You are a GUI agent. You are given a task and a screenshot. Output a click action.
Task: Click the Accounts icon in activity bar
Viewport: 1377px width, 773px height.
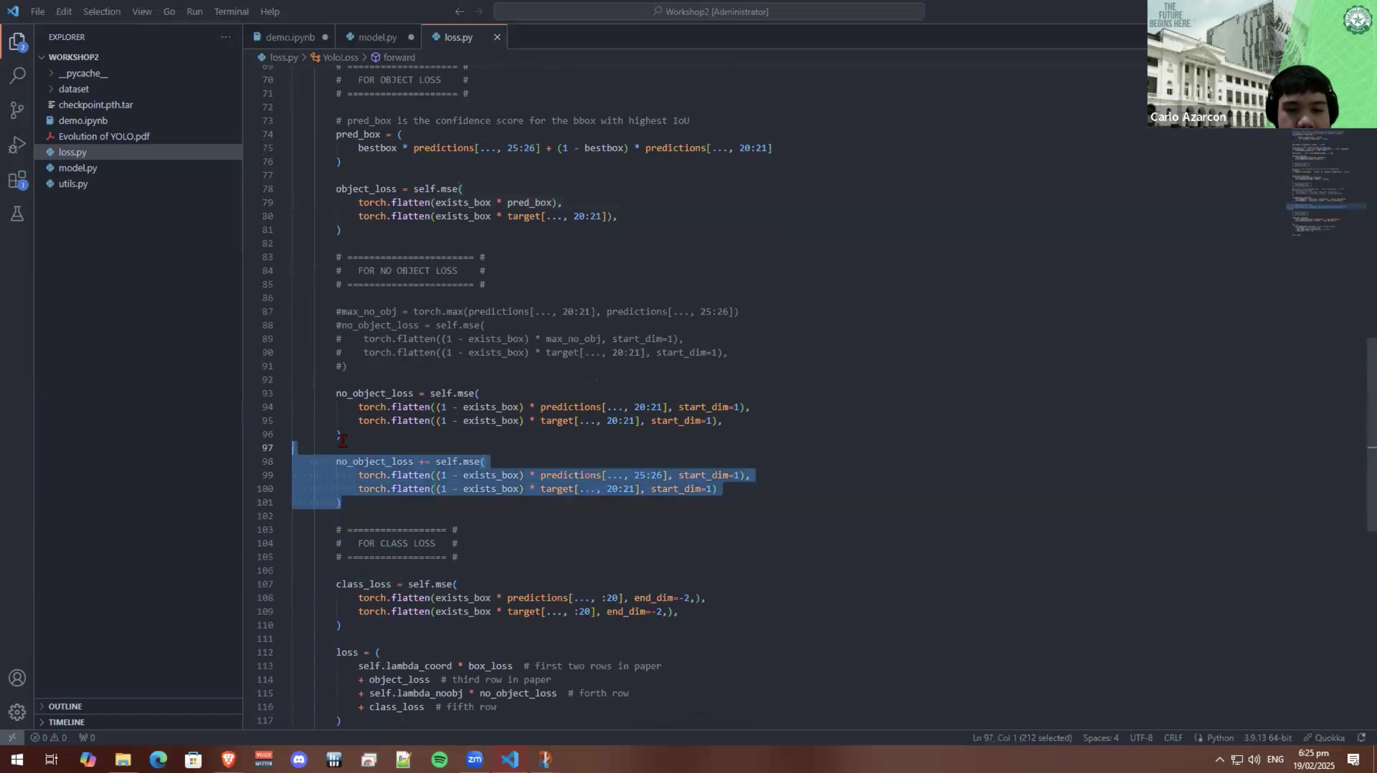pyautogui.click(x=17, y=678)
